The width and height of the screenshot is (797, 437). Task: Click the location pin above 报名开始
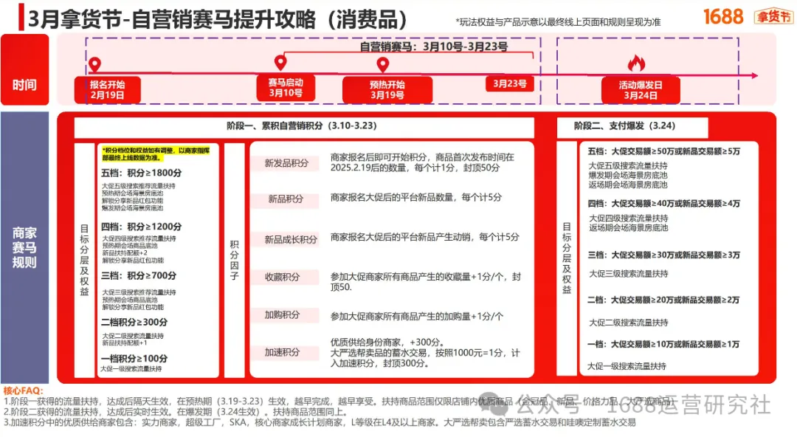click(94, 65)
